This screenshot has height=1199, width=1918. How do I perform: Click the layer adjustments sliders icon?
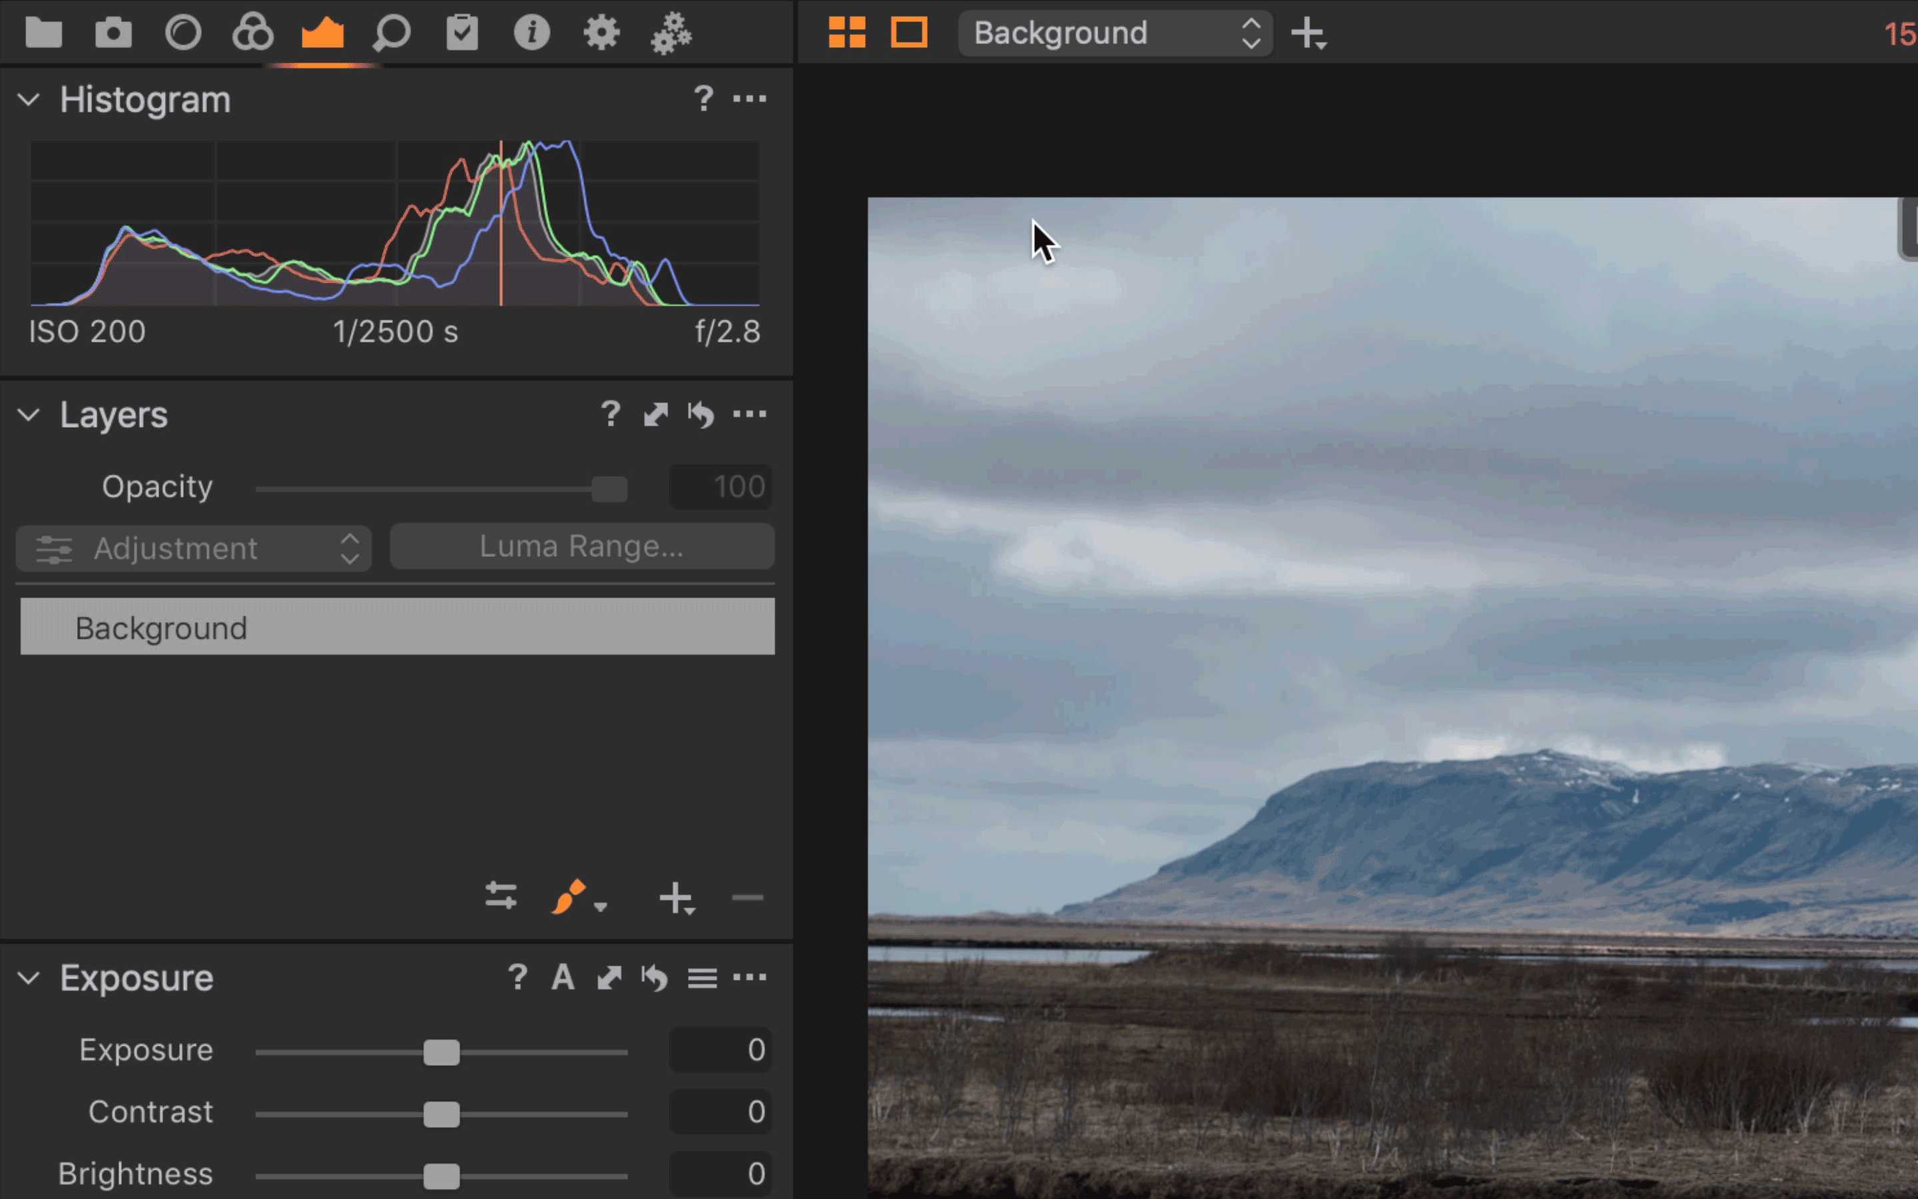[x=501, y=896]
